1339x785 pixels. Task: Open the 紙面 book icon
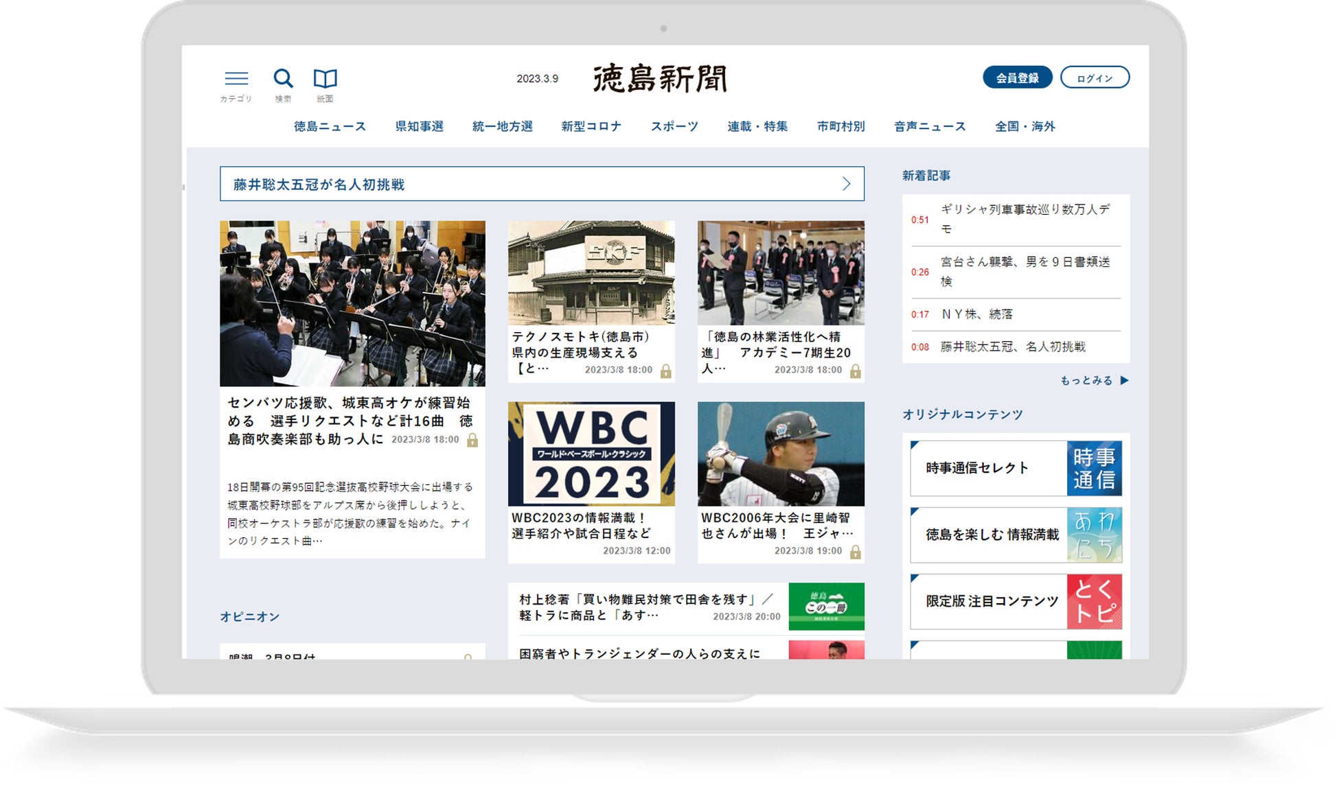click(x=325, y=78)
